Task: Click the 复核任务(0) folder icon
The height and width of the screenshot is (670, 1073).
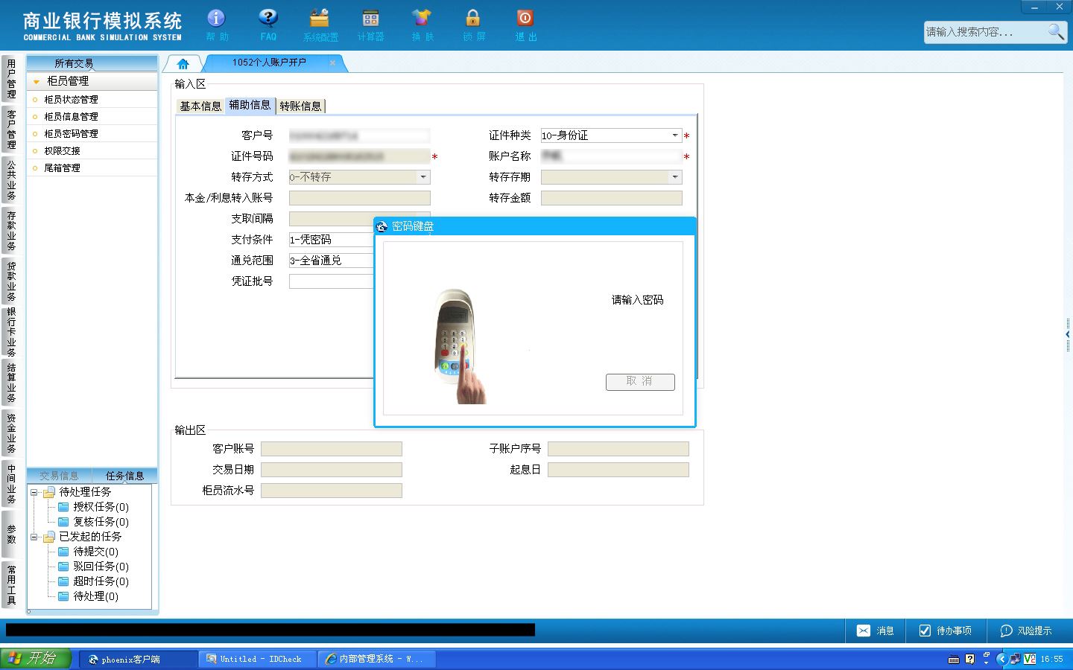Action: 64,522
